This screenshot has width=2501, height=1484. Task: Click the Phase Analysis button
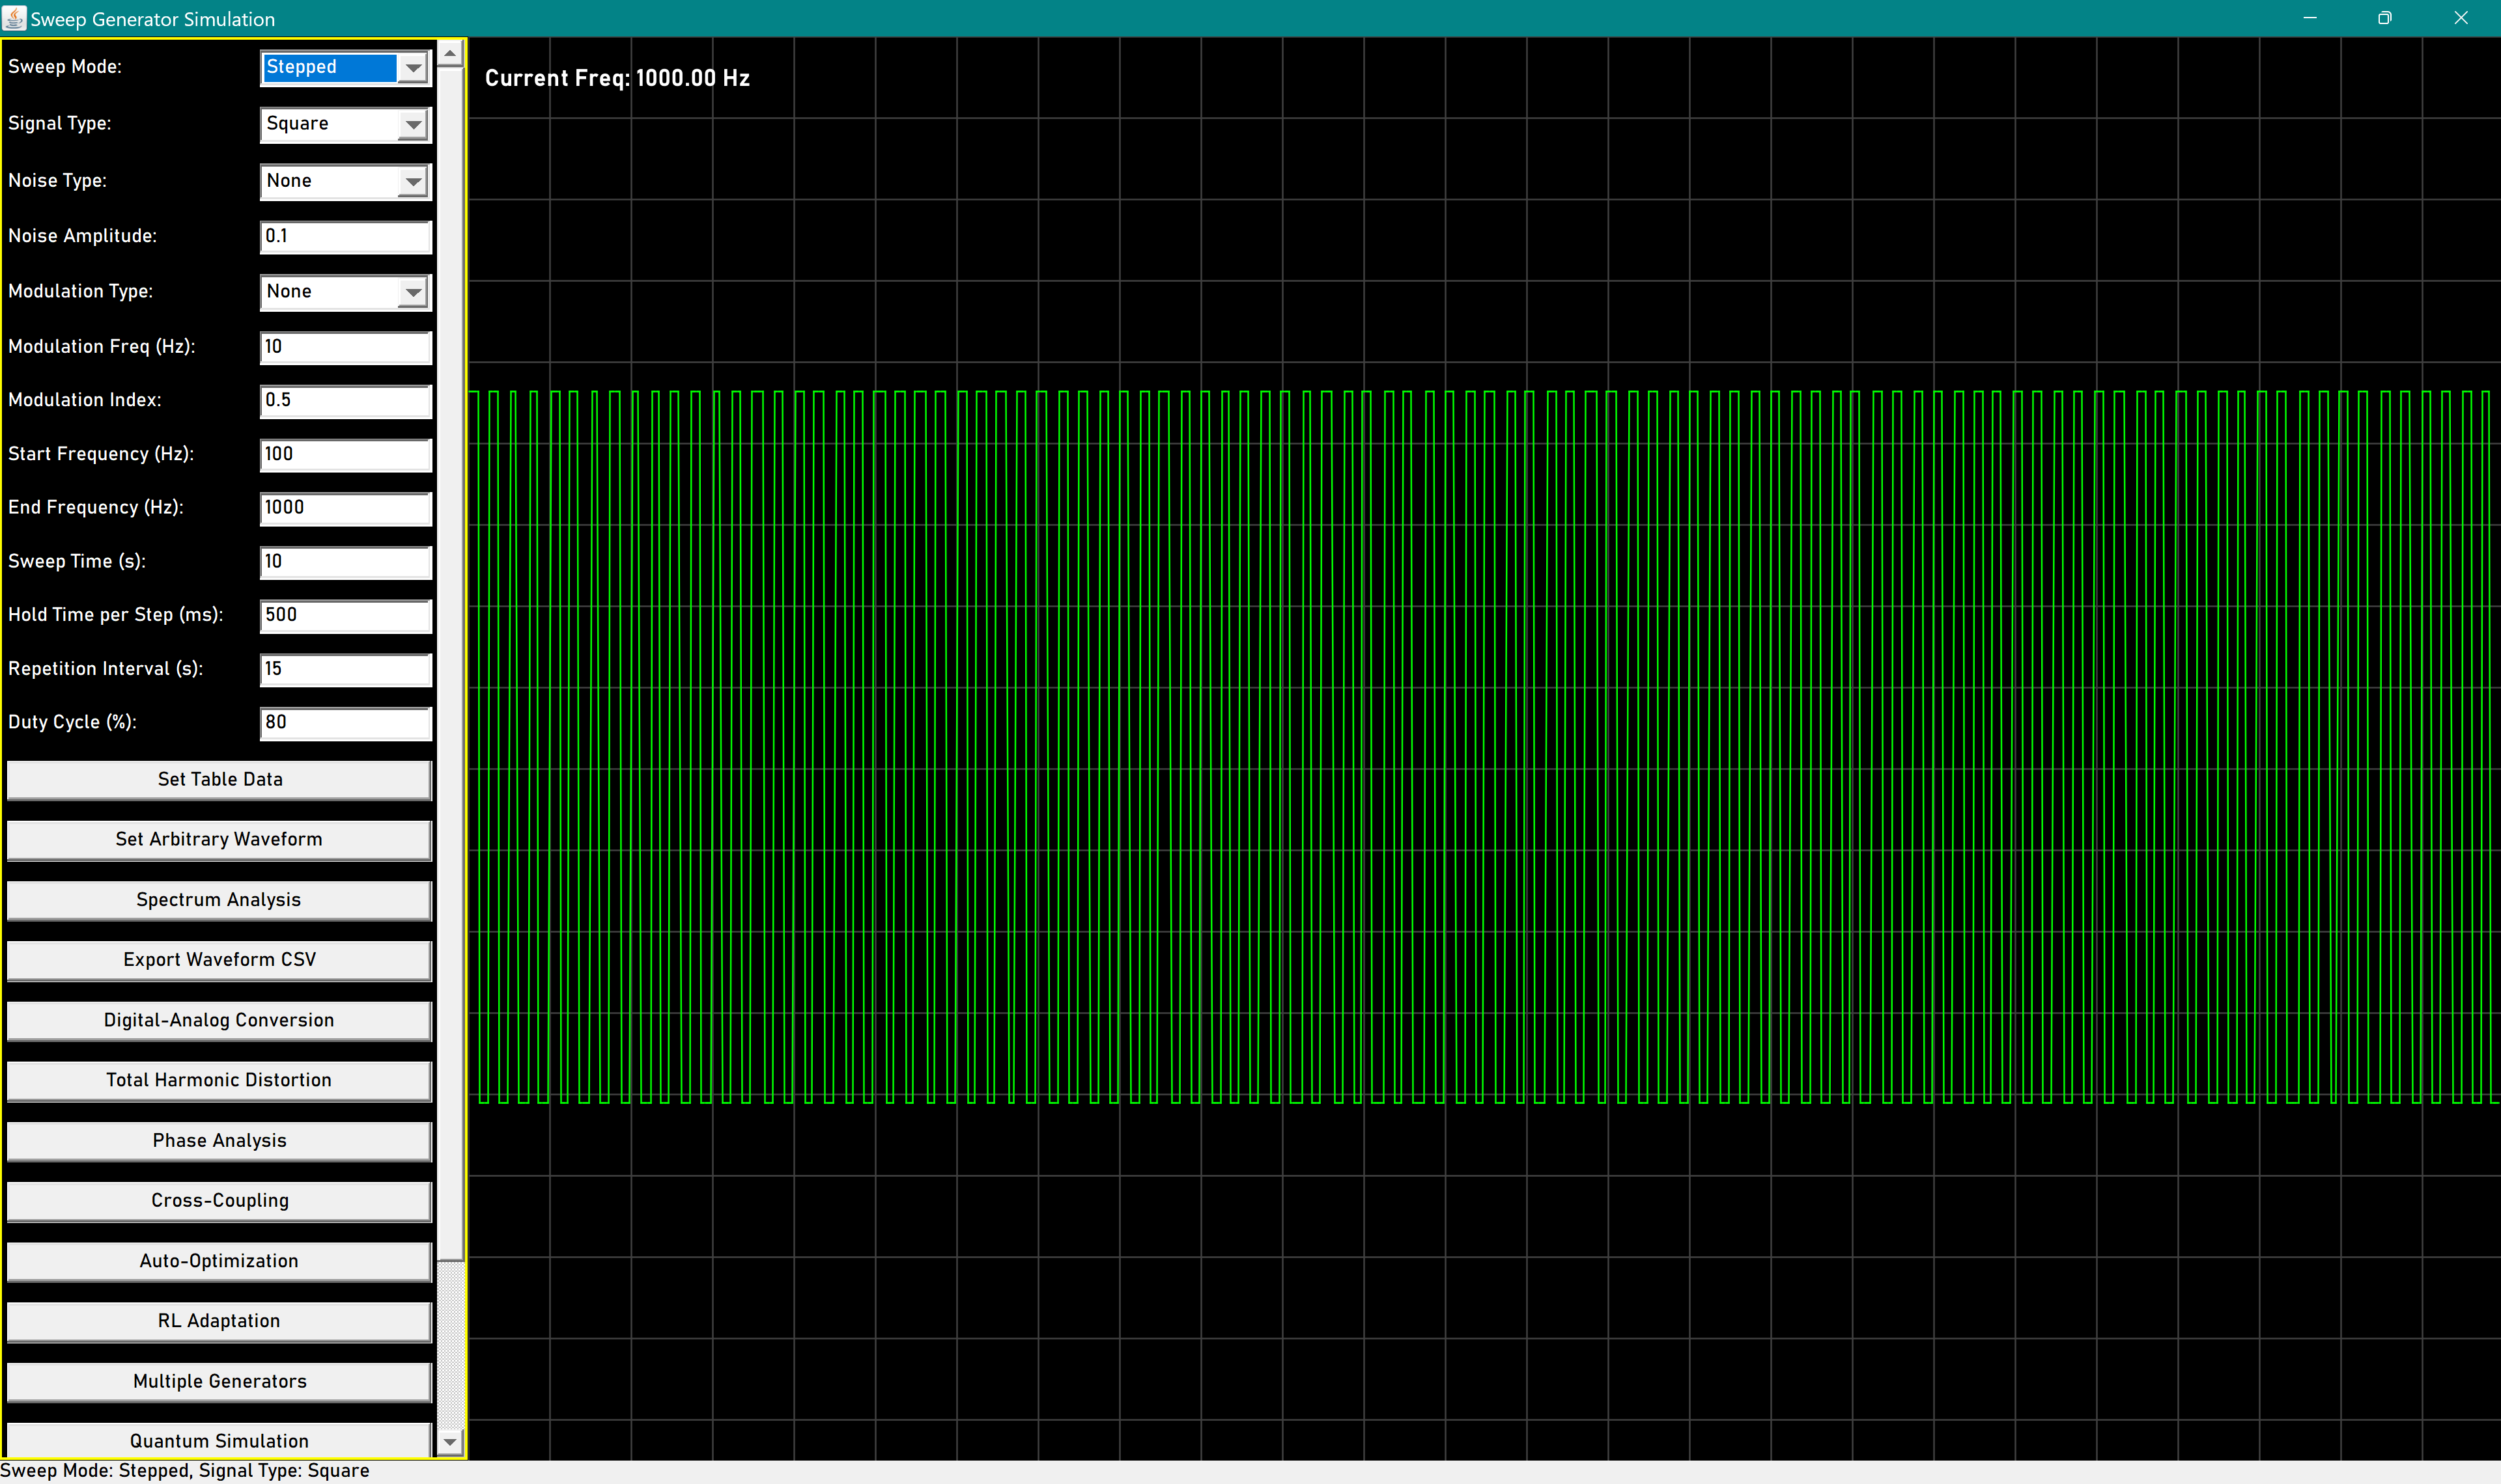point(219,1141)
